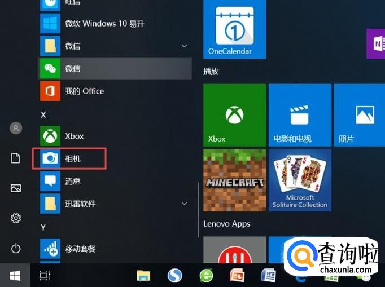The height and width of the screenshot is (287, 385).
Task: Click the Lenovo Apps group heading
Action: click(x=226, y=224)
